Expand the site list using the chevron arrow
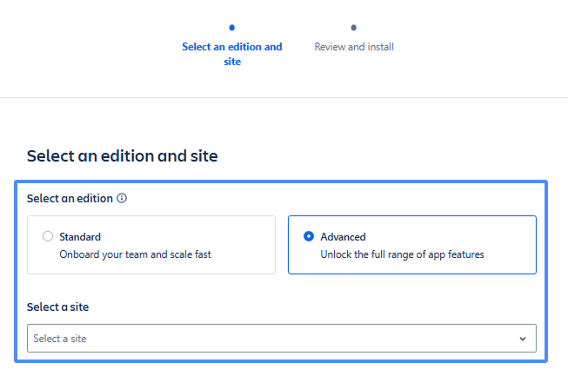 pos(522,339)
